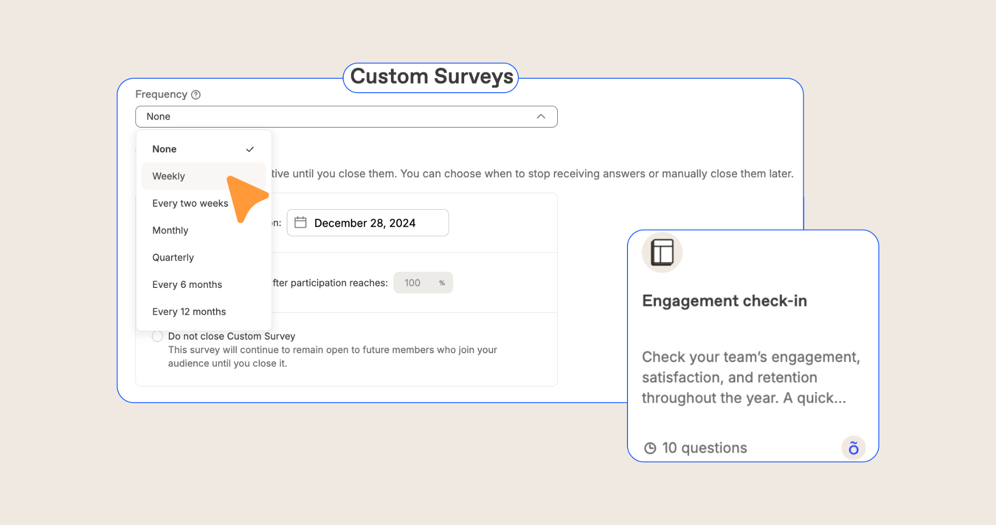Click the Frequency help question mark icon

(x=196, y=95)
